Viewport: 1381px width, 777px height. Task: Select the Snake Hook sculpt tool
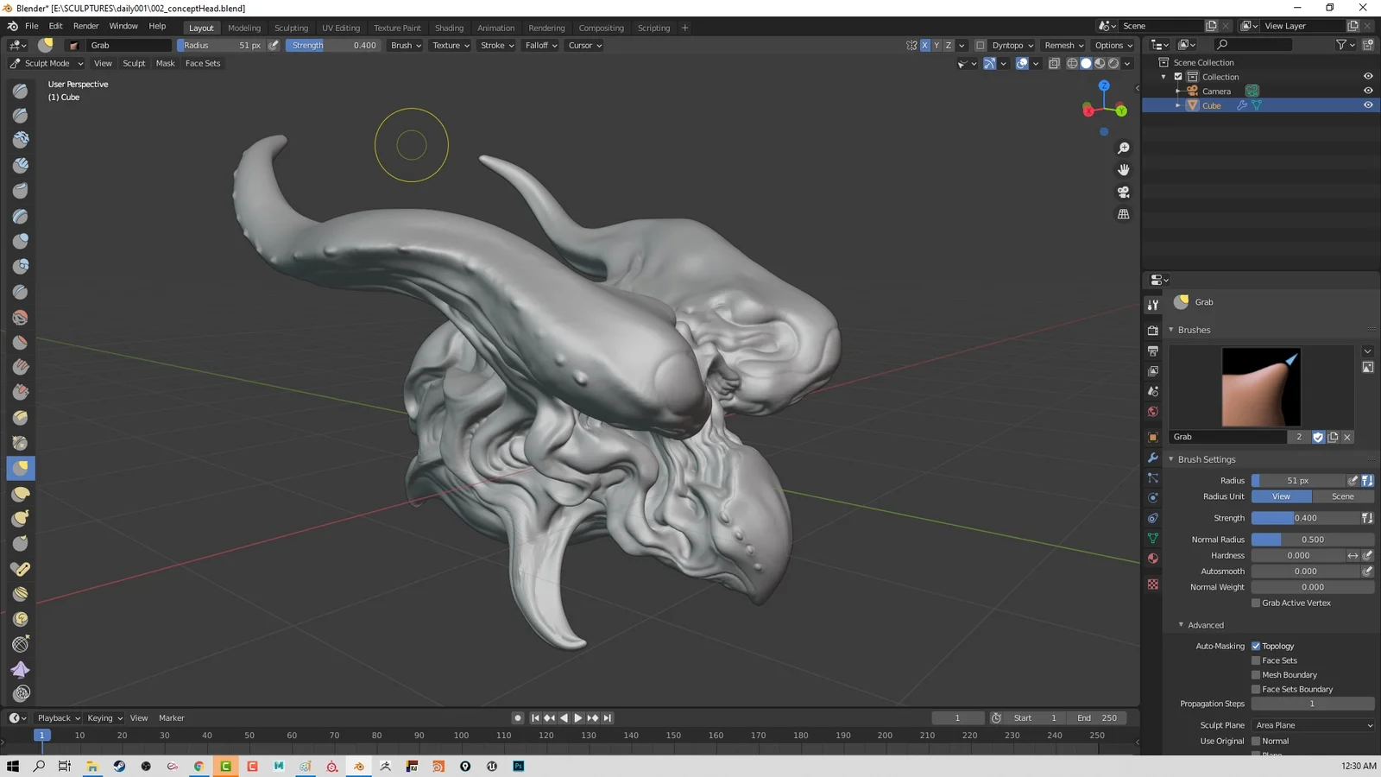[x=19, y=518]
